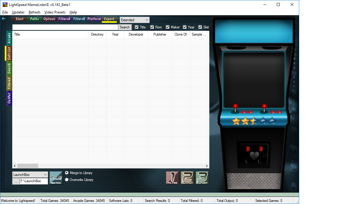Open the File menu

click(x=5, y=12)
